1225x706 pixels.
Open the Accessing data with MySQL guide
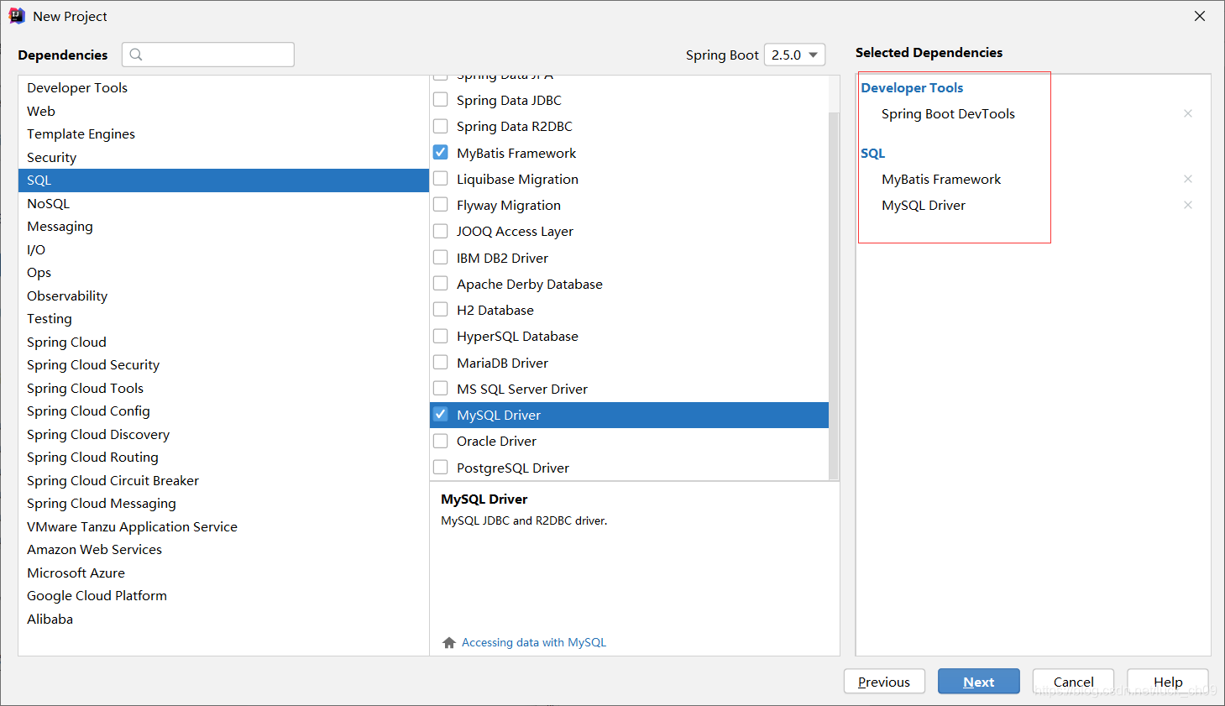534,642
